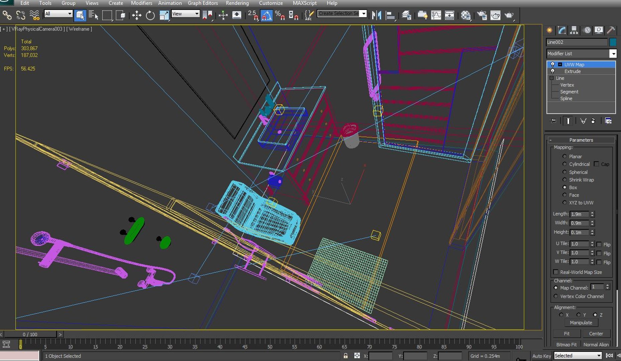Toggle Percent Snap in toolbar
This screenshot has height=361, width=621.
click(280, 15)
